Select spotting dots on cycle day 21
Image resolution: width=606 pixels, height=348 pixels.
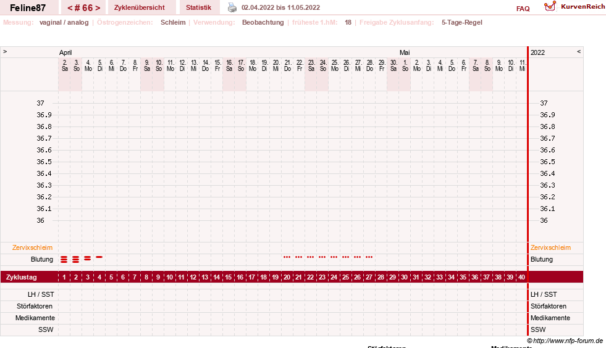pos(299,257)
